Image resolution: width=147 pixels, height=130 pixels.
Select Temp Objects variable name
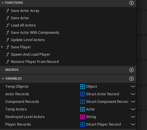[17, 87]
